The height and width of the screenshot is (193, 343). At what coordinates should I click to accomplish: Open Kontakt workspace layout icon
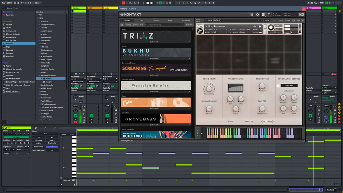click(263, 14)
